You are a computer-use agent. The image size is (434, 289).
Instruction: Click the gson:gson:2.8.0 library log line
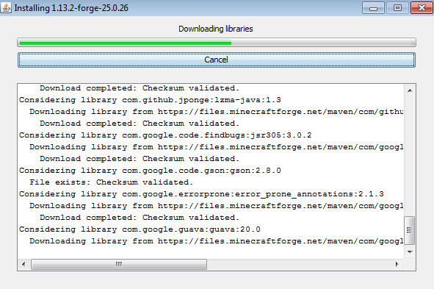150,171
